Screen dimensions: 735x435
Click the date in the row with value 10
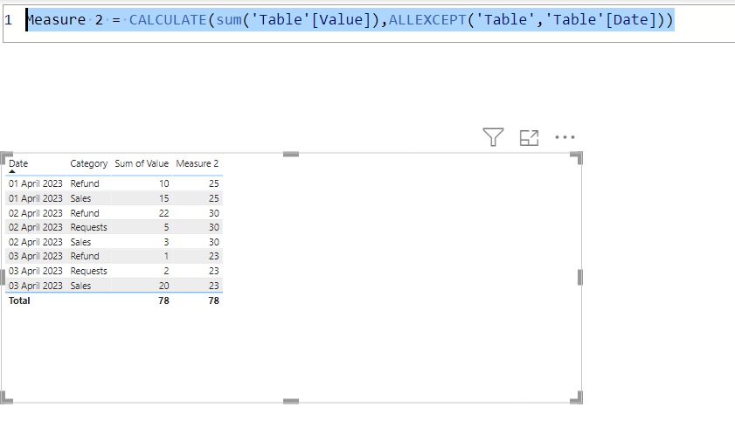[36, 183]
